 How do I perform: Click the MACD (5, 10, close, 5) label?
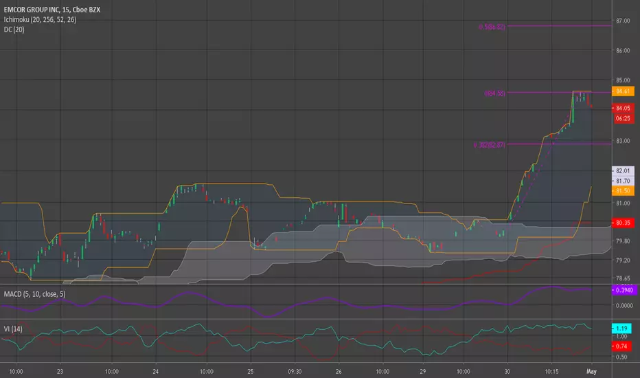[x=34, y=294]
